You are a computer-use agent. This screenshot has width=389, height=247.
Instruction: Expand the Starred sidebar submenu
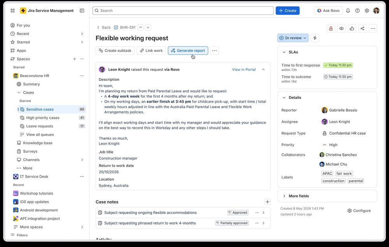click(82, 42)
